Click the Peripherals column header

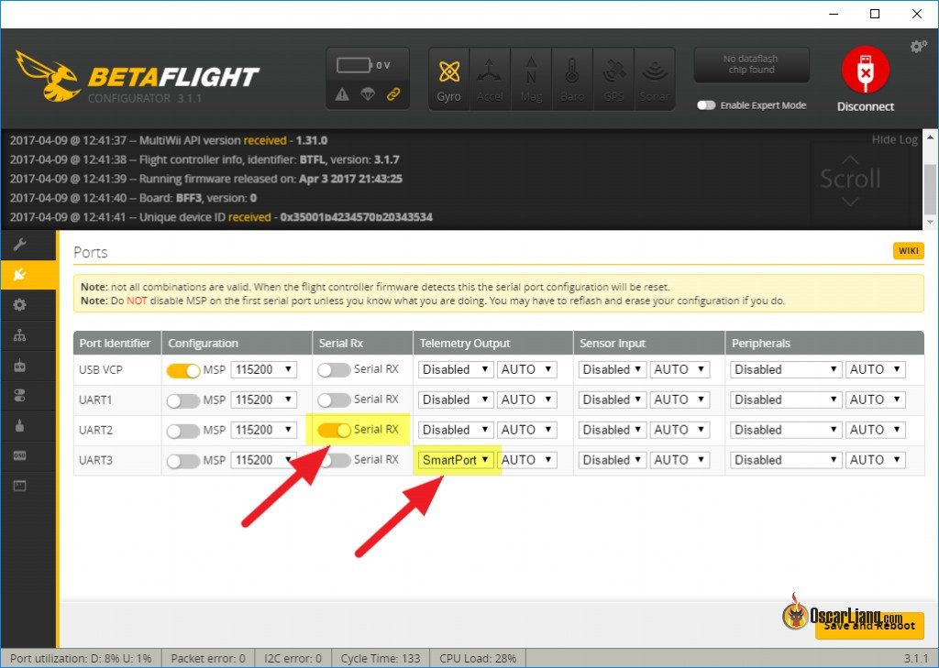pyautogui.click(x=824, y=343)
